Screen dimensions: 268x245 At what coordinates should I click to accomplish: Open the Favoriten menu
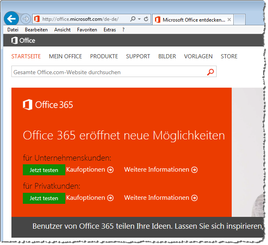(x=87, y=30)
